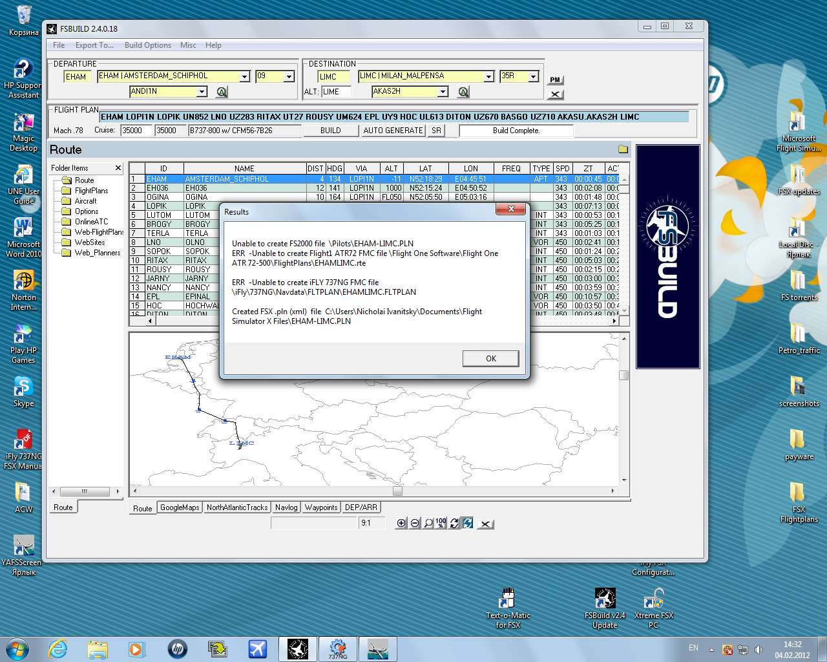
Task: Click OK in the Results dialog
Action: [x=491, y=359]
